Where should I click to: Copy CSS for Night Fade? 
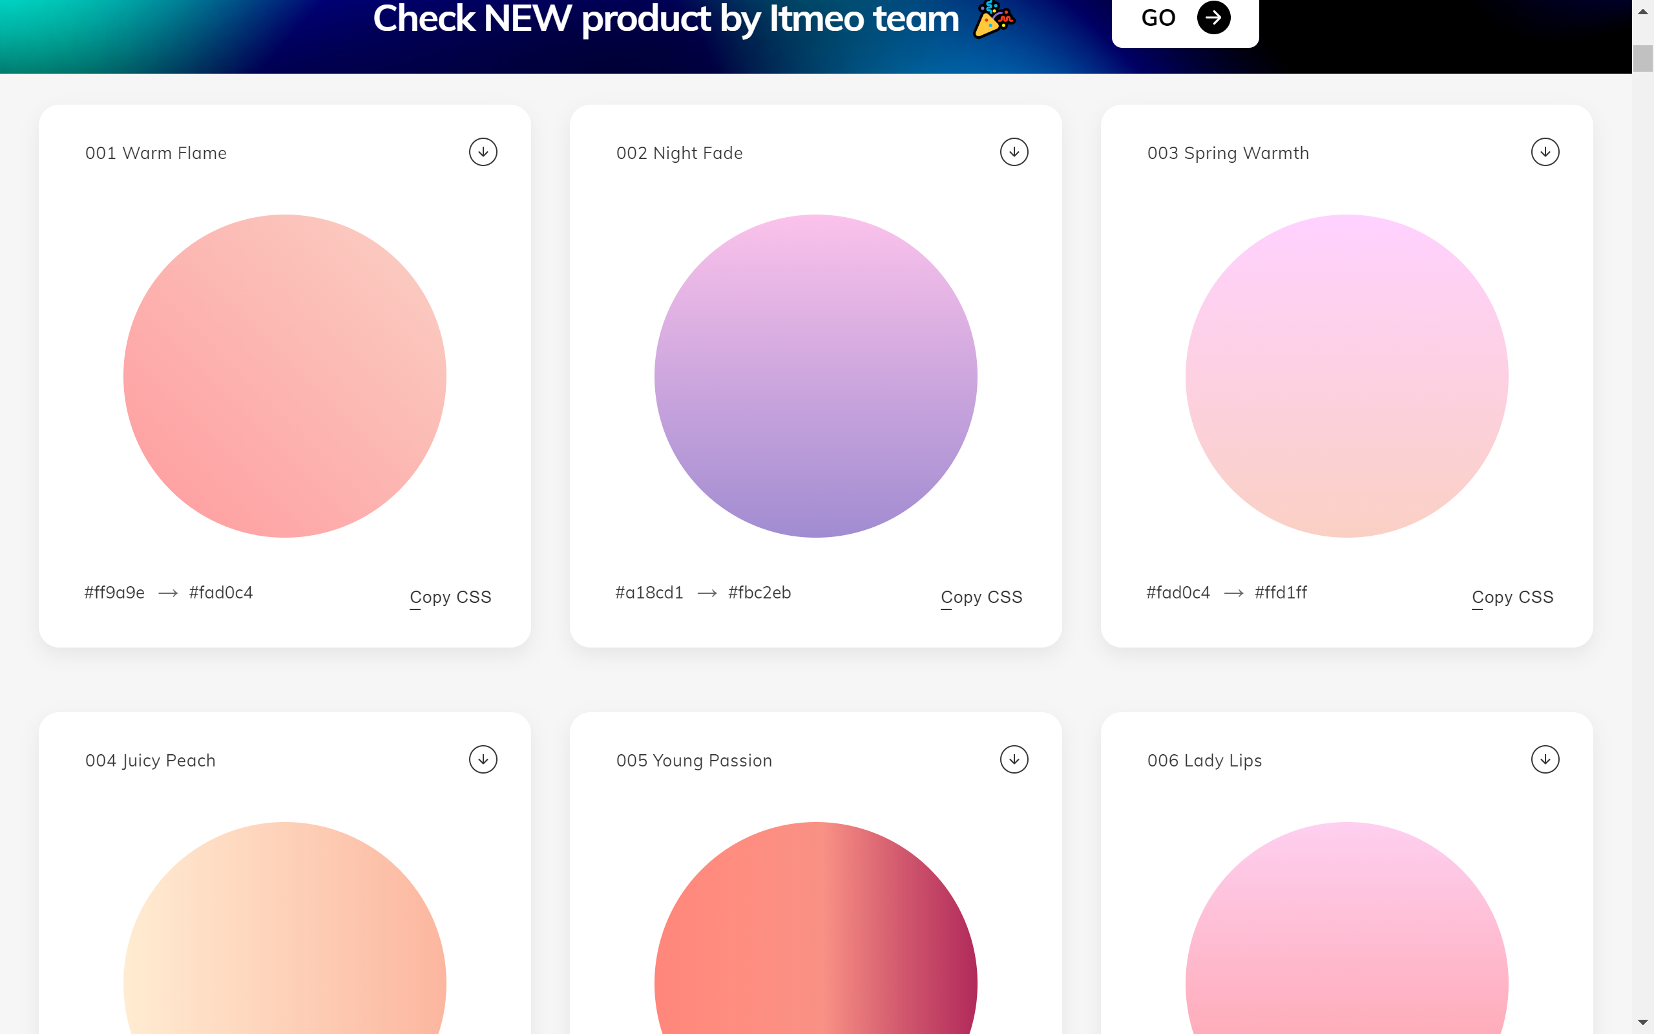click(981, 597)
